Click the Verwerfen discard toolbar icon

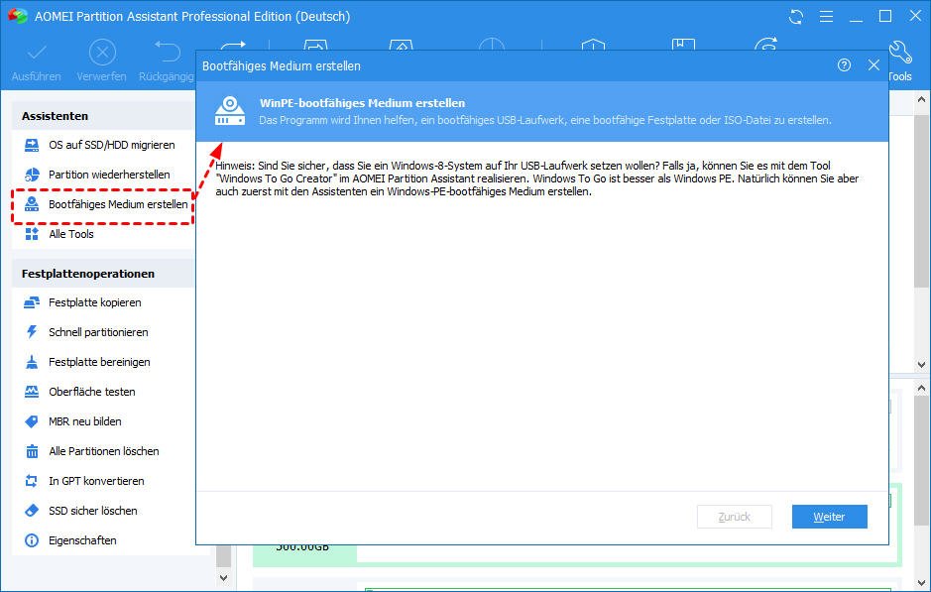coord(102,53)
